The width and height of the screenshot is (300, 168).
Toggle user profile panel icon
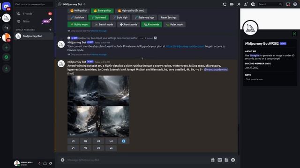click(x=253, y=4)
